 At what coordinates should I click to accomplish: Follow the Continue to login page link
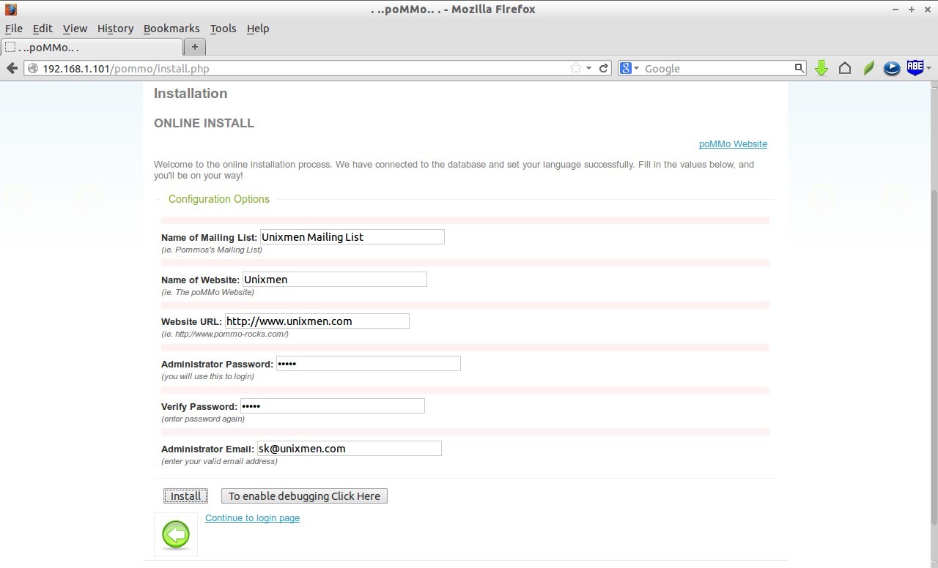coord(252,518)
